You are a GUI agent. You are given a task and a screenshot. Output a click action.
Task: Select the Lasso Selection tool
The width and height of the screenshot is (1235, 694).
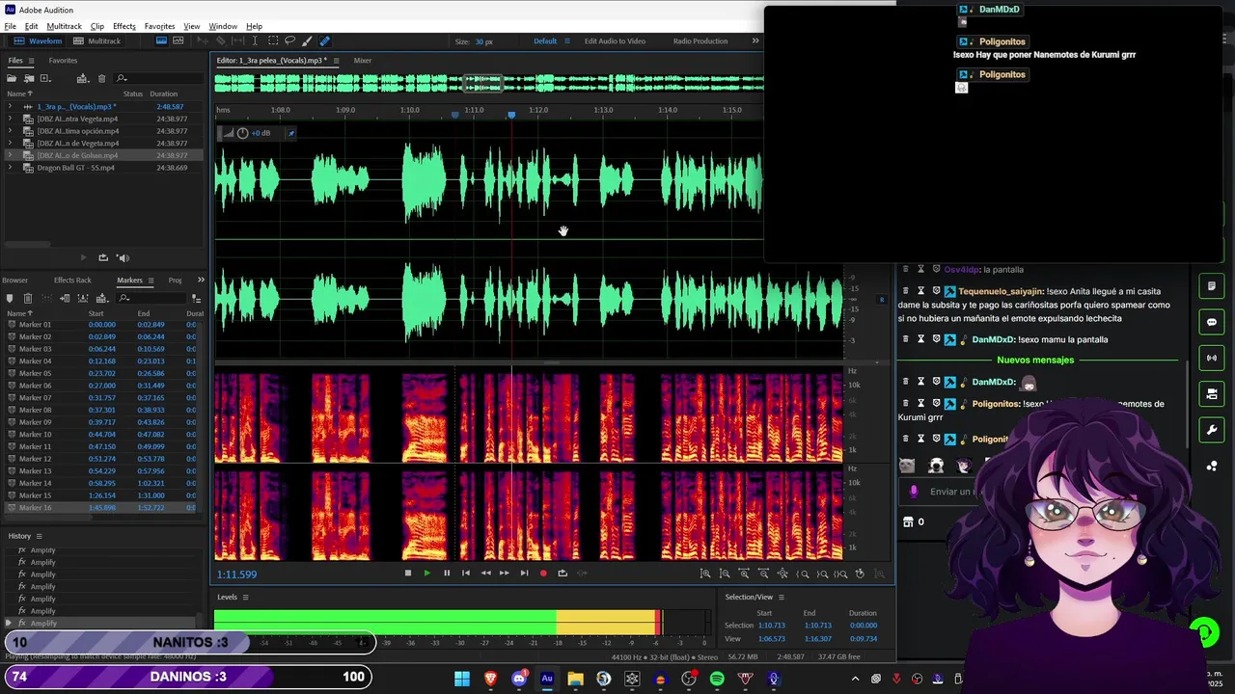[289, 40]
